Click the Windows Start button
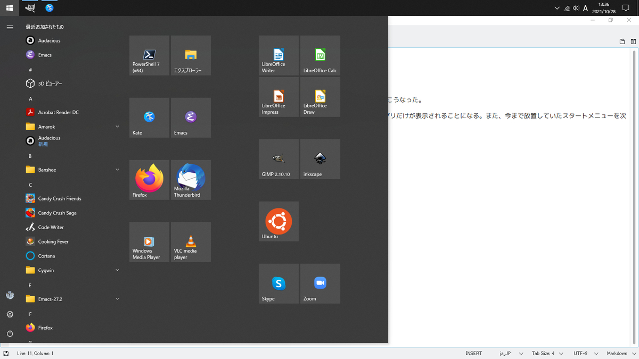The width and height of the screenshot is (639, 359). (10, 8)
